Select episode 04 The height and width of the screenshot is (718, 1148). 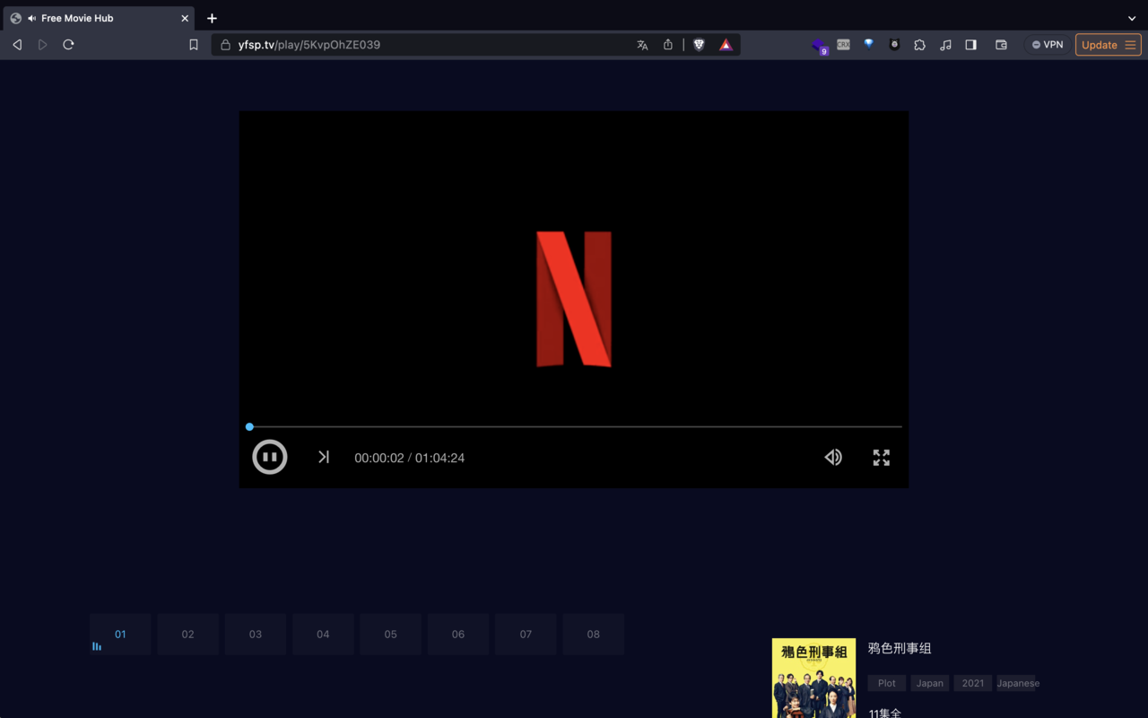click(323, 634)
